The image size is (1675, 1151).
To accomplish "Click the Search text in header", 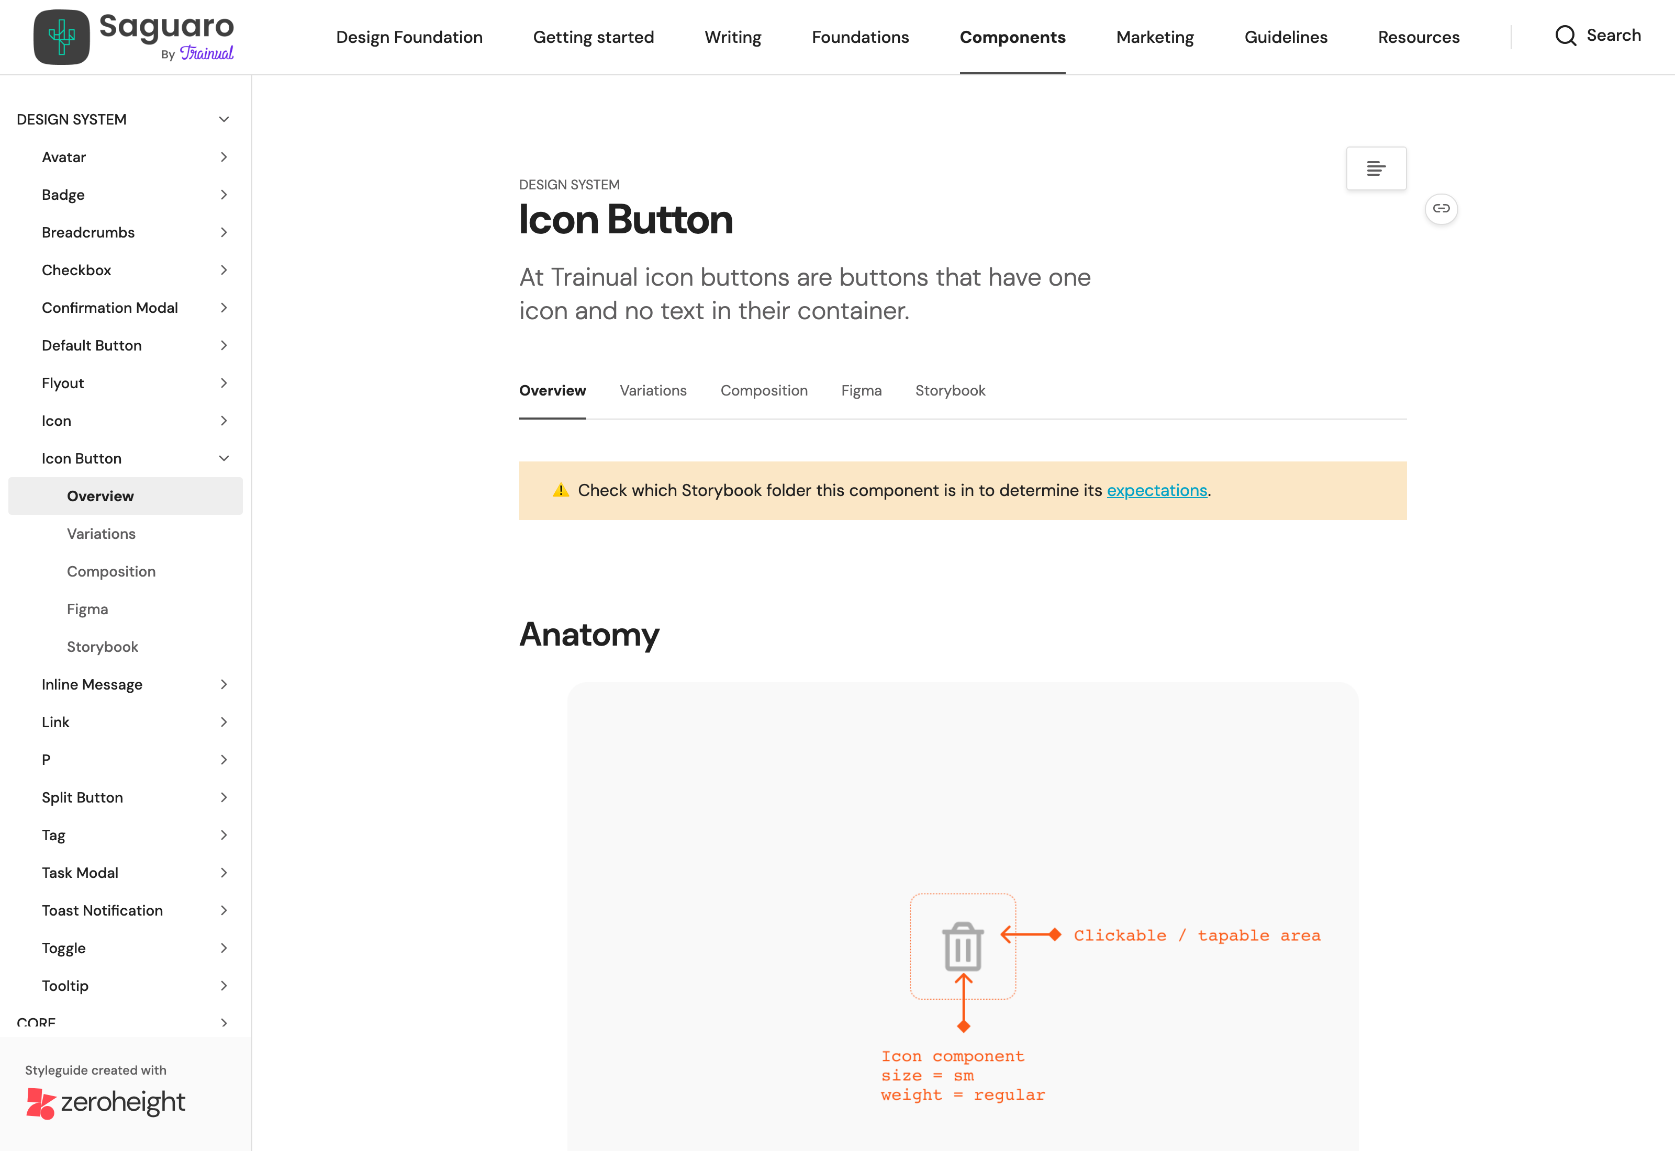I will (x=1613, y=36).
